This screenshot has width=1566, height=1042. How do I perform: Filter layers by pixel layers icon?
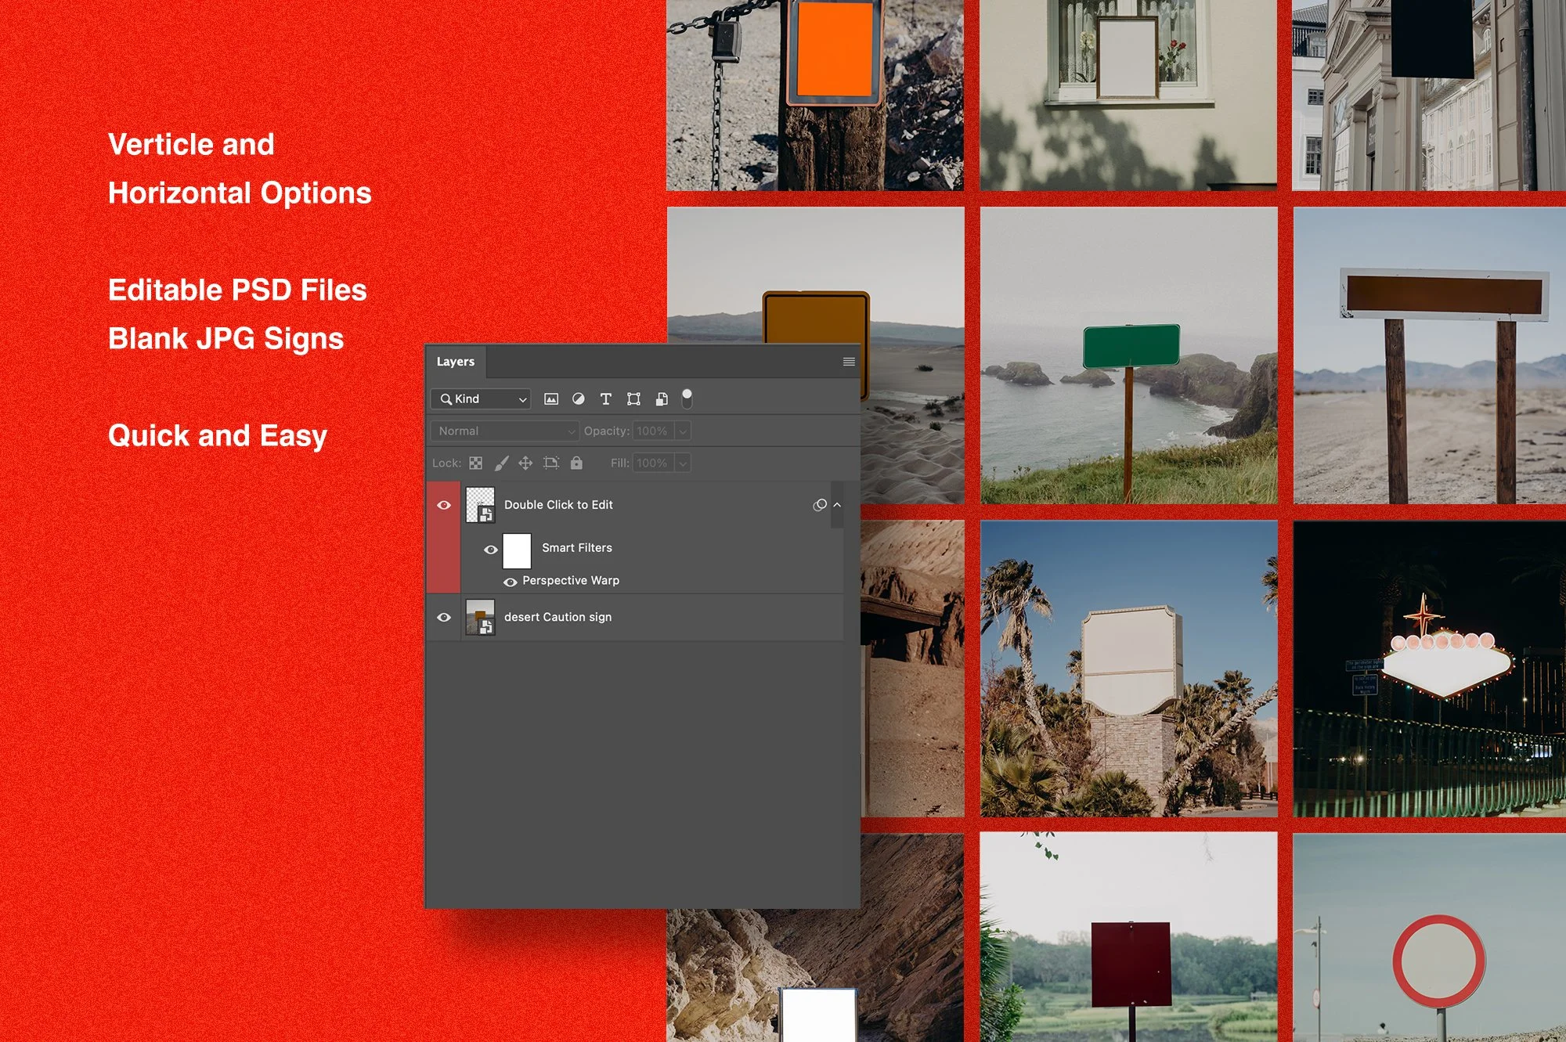551,399
